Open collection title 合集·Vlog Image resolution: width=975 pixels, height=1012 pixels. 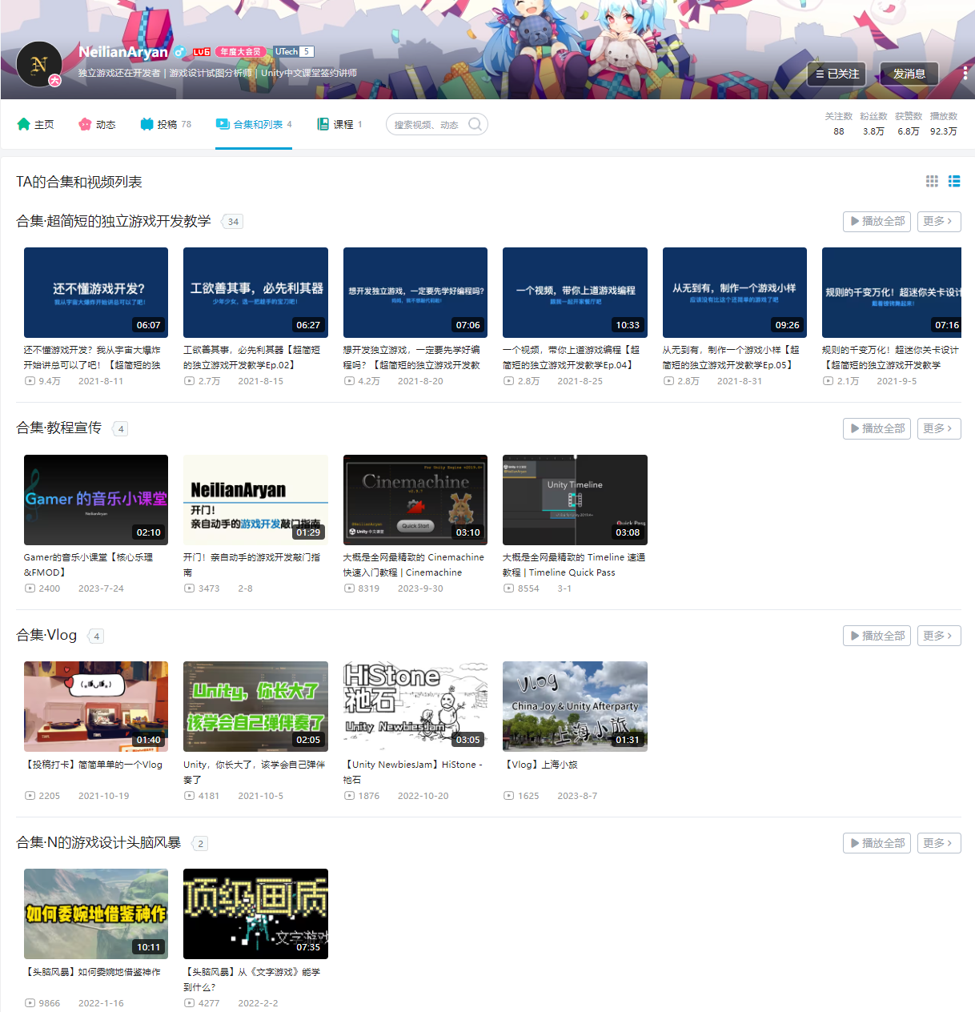[x=46, y=636]
